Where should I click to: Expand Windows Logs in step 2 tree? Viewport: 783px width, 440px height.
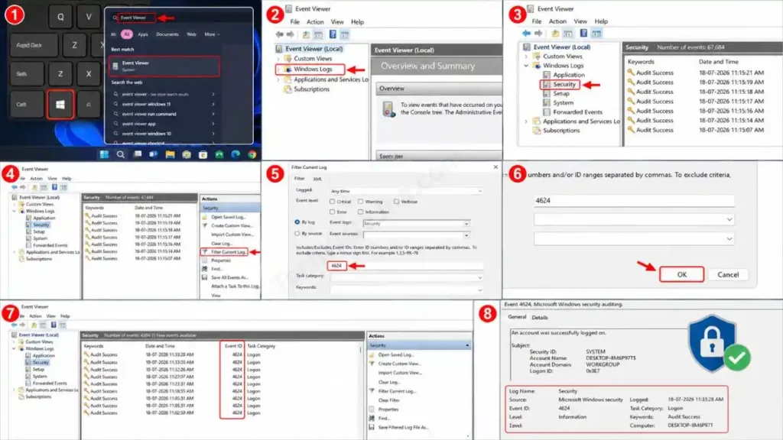(x=278, y=70)
